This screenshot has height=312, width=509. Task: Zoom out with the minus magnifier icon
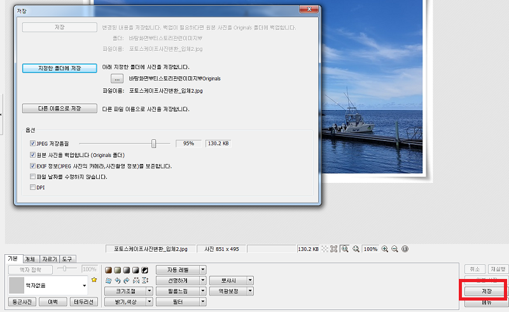tap(394, 249)
